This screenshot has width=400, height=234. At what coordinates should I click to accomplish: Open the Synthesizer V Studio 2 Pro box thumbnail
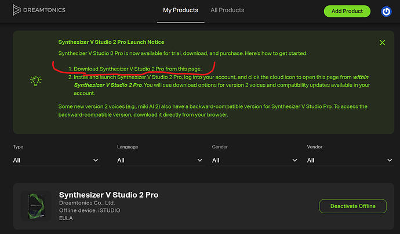(x=36, y=206)
